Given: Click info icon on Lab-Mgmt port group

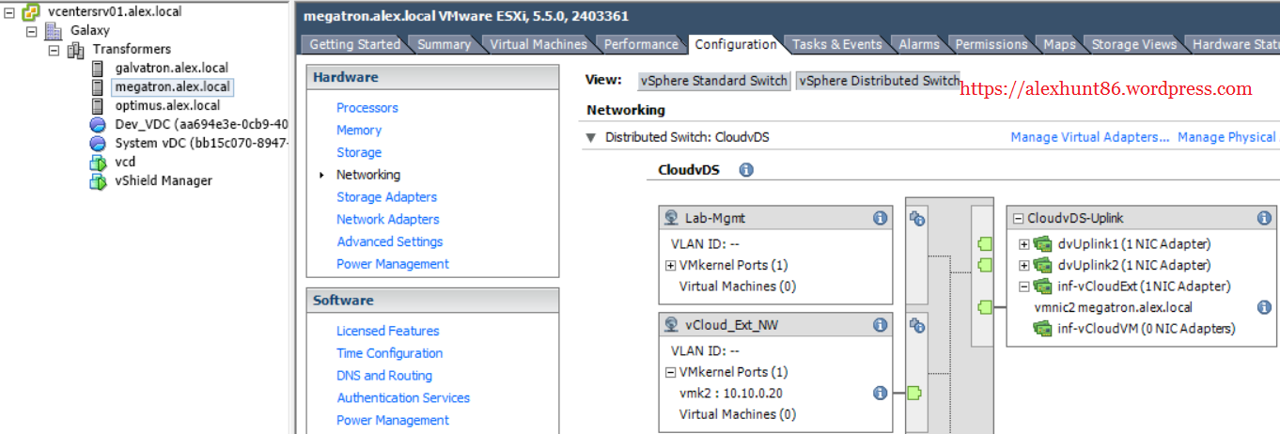Looking at the screenshot, I should click(880, 218).
